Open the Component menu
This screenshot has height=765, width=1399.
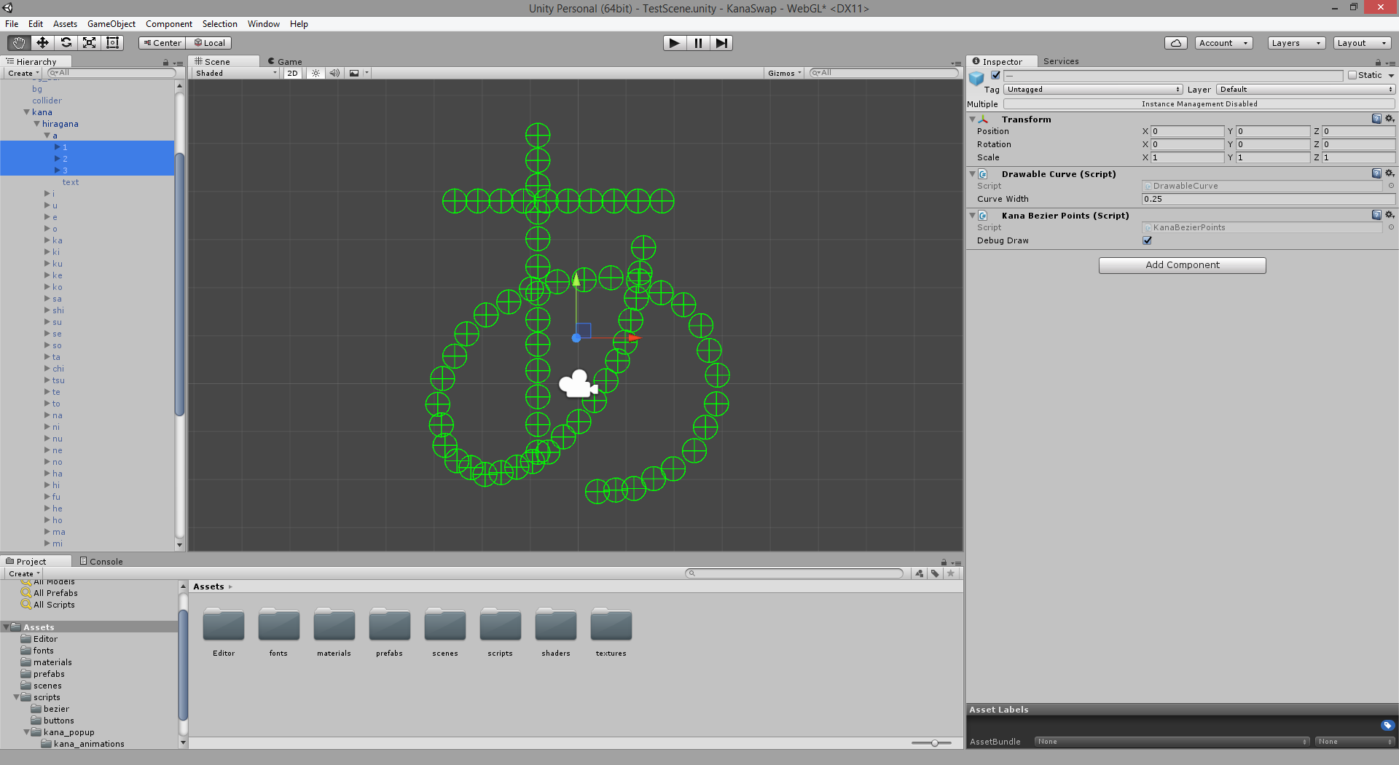169,24
